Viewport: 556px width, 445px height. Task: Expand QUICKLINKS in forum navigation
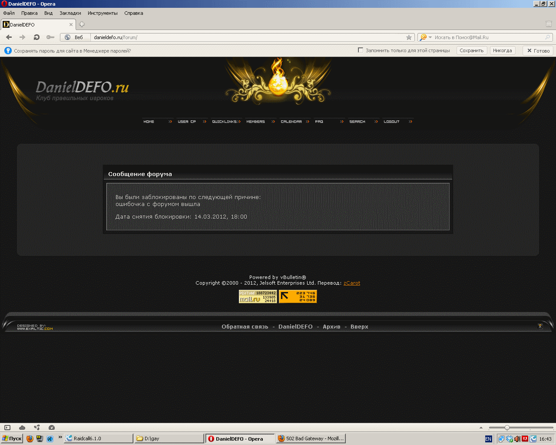click(x=226, y=121)
